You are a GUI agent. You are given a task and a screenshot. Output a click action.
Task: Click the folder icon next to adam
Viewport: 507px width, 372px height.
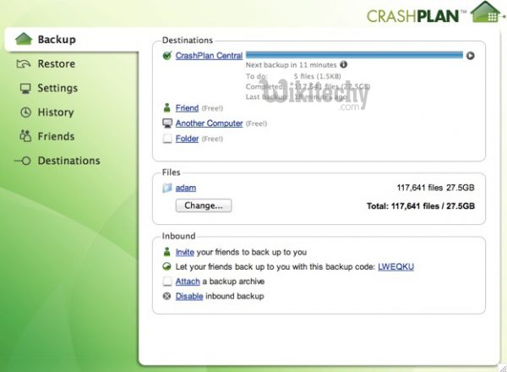click(x=166, y=188)
